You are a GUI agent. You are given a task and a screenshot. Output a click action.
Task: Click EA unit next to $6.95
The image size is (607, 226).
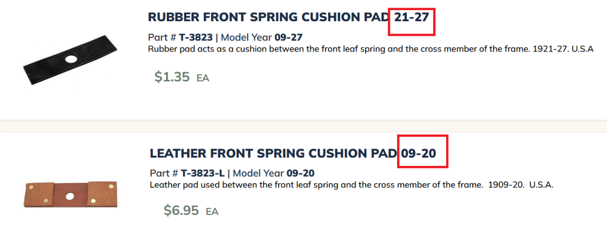[212, 212]
